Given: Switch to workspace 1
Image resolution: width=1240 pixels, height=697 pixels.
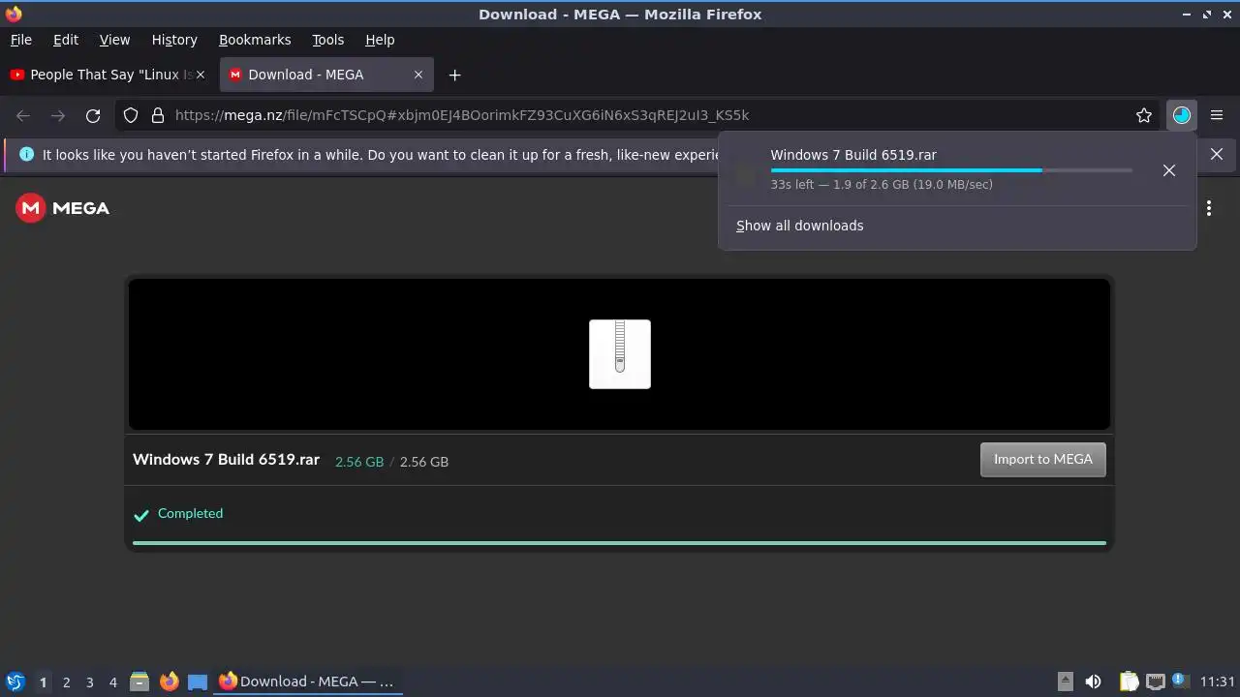Looking at the screenshot, I should (x=43, y=682).
